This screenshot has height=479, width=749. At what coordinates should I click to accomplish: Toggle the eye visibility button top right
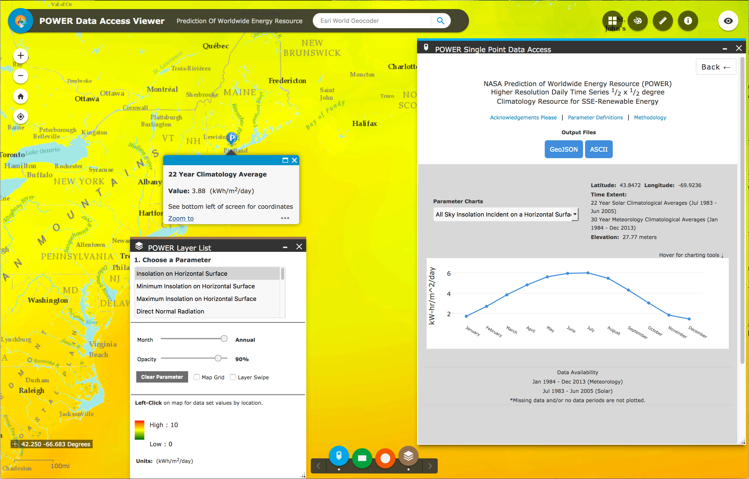click(728, 21)
